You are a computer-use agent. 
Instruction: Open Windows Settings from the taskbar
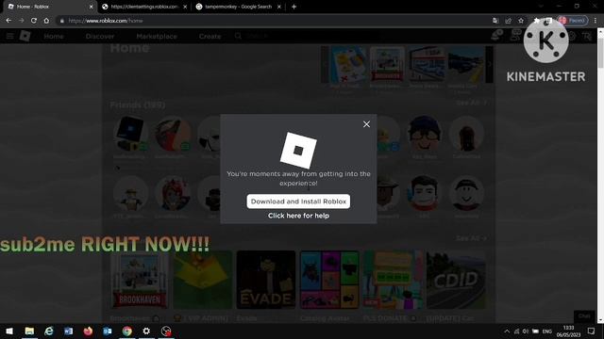tap(146, 331)
